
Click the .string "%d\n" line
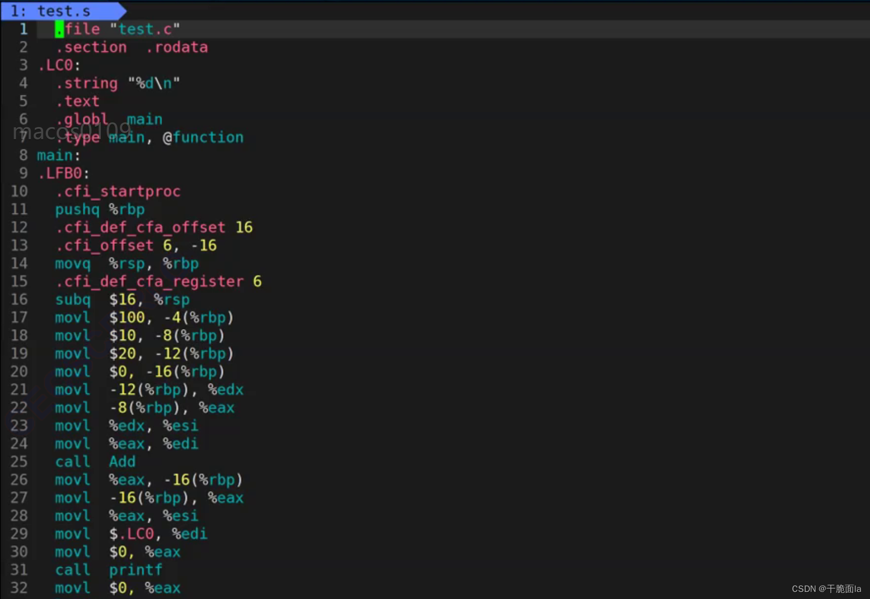point(117,83)
